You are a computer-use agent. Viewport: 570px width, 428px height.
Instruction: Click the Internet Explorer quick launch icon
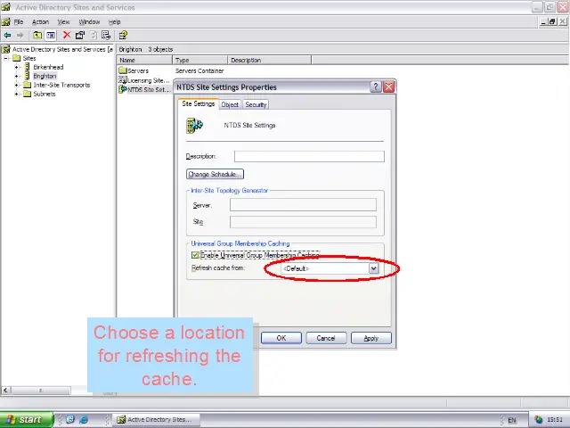coord(84,419)
